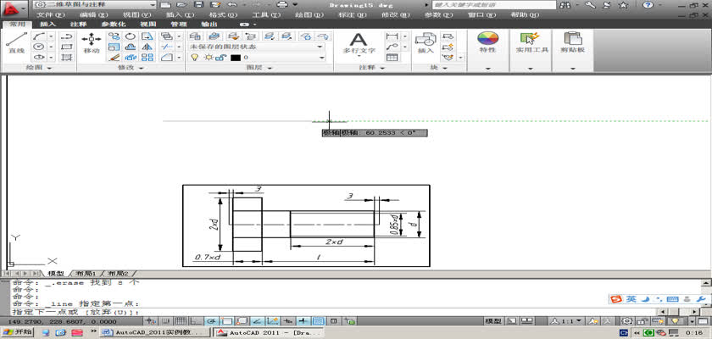Click the binoculars search icon
Viewport: 712px width, 339px height.
point(565,5)
